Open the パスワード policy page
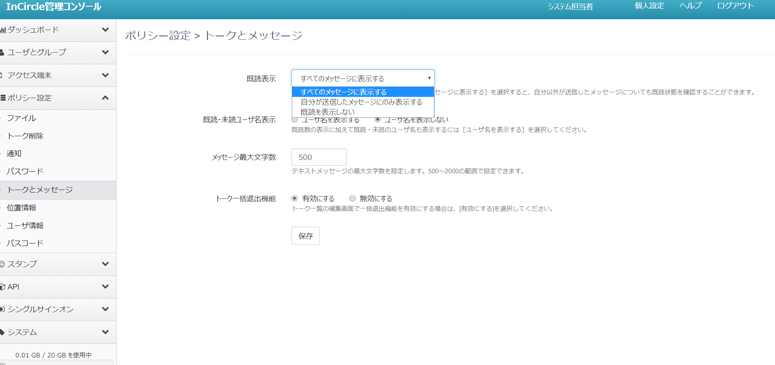 (x=25, y=172)
